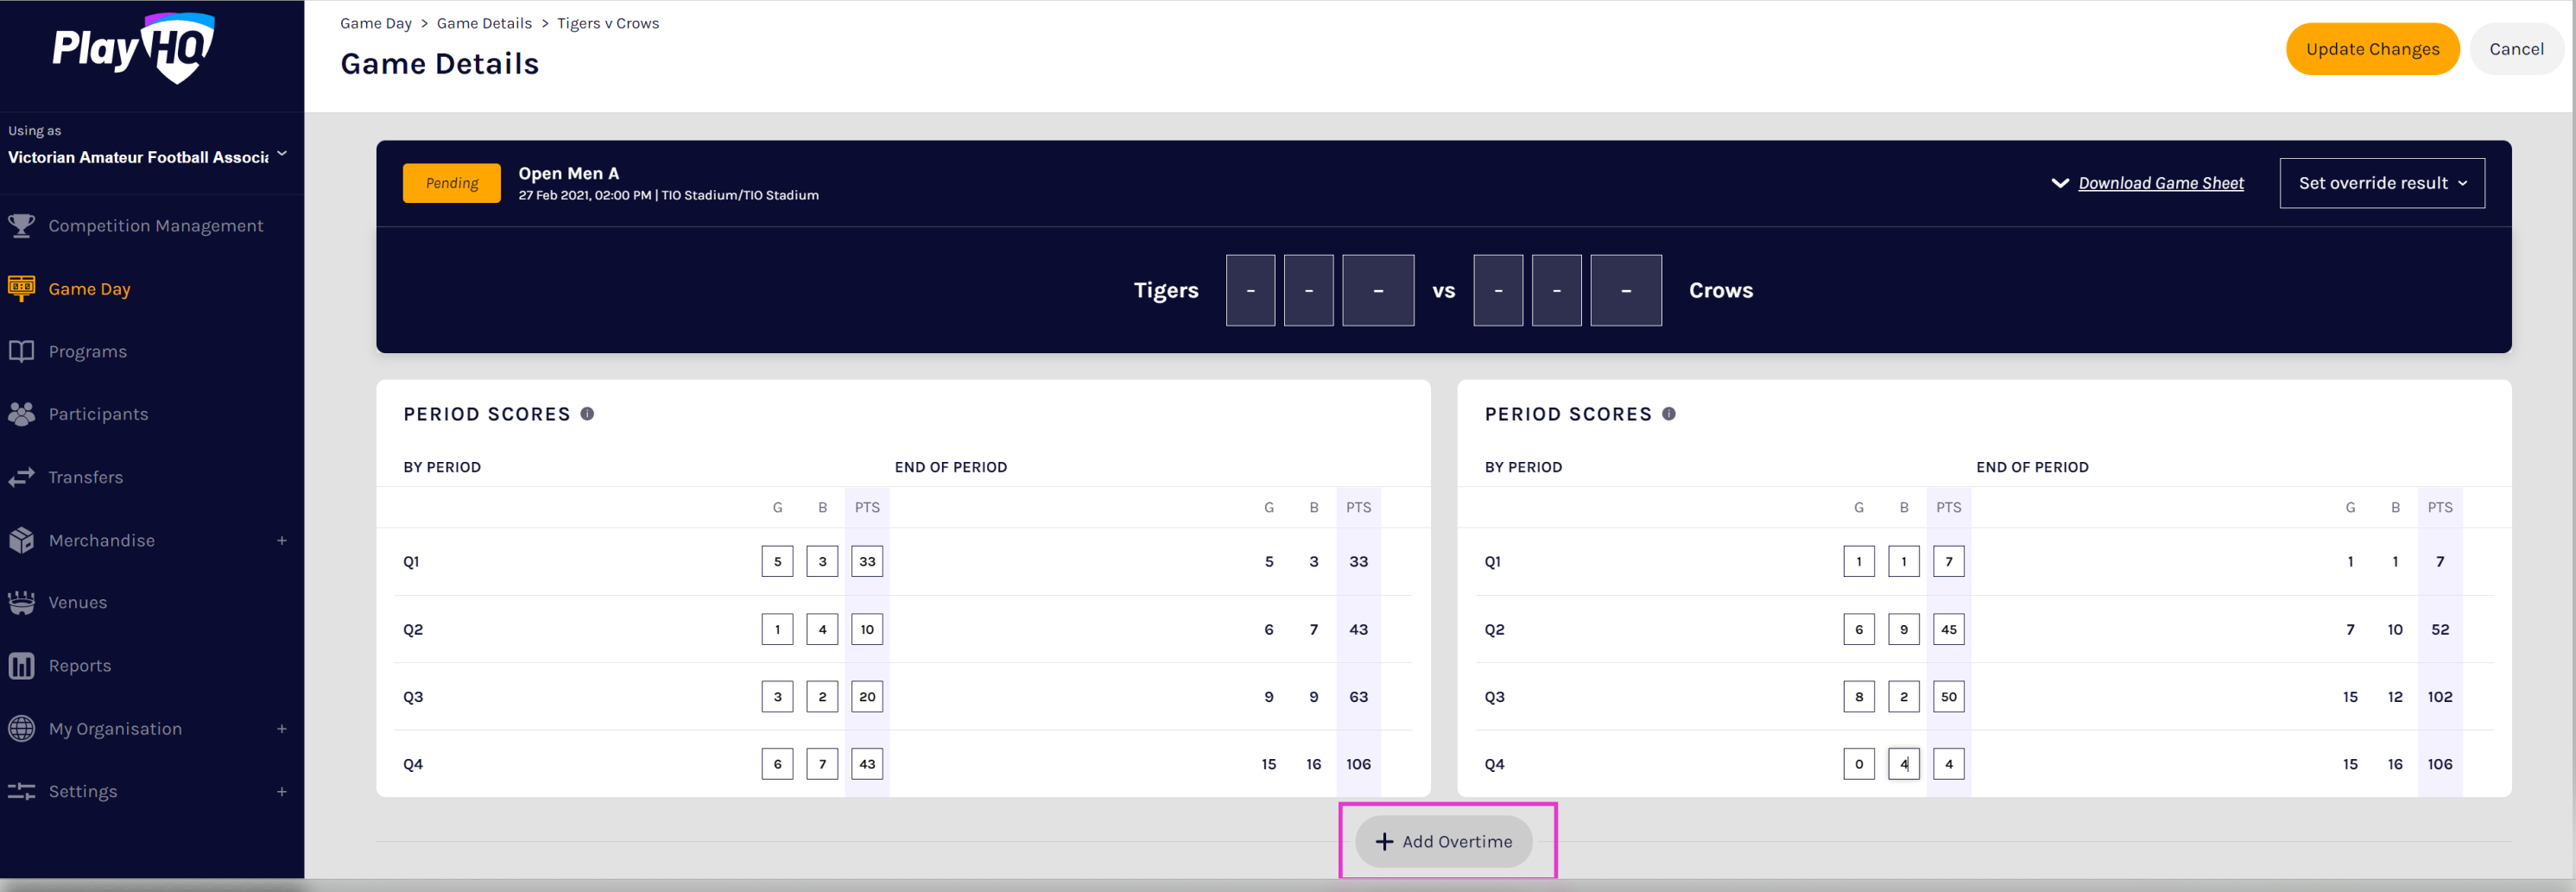Click info icon beside Tigers Period Scores
The image size is (2576, 892).
click(587, 414)
